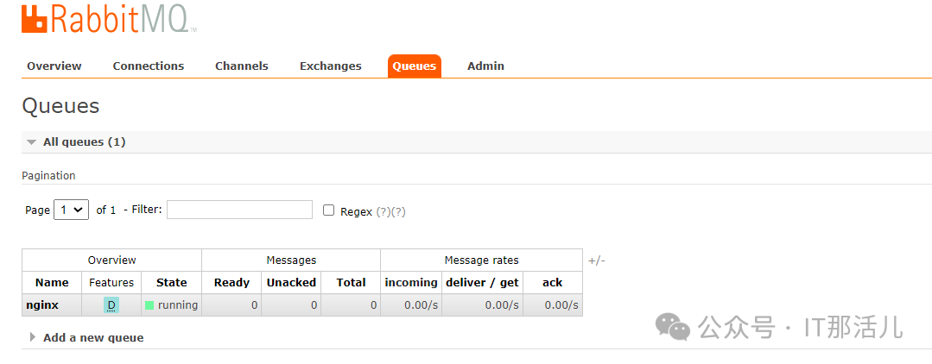The width and height of the screenshot is (932, 364).
Task: Click the WeChat watermark icon
Action: (673, 326)
